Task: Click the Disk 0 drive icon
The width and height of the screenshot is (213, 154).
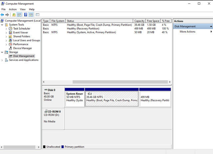Action: [x=46, y=90]
